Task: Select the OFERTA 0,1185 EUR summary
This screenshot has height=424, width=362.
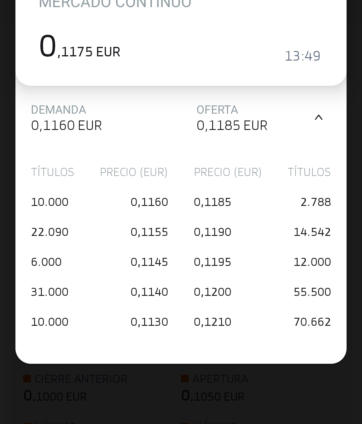Action: [232, 118]
